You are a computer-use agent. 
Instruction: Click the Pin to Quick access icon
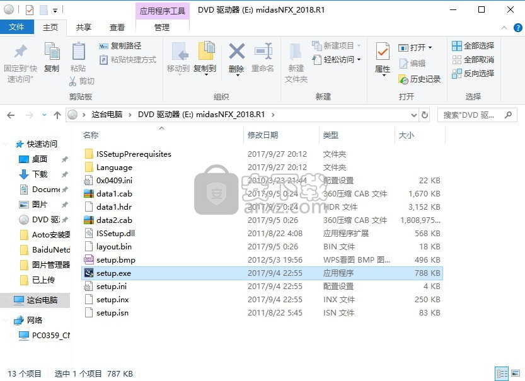tap(20, 52)
